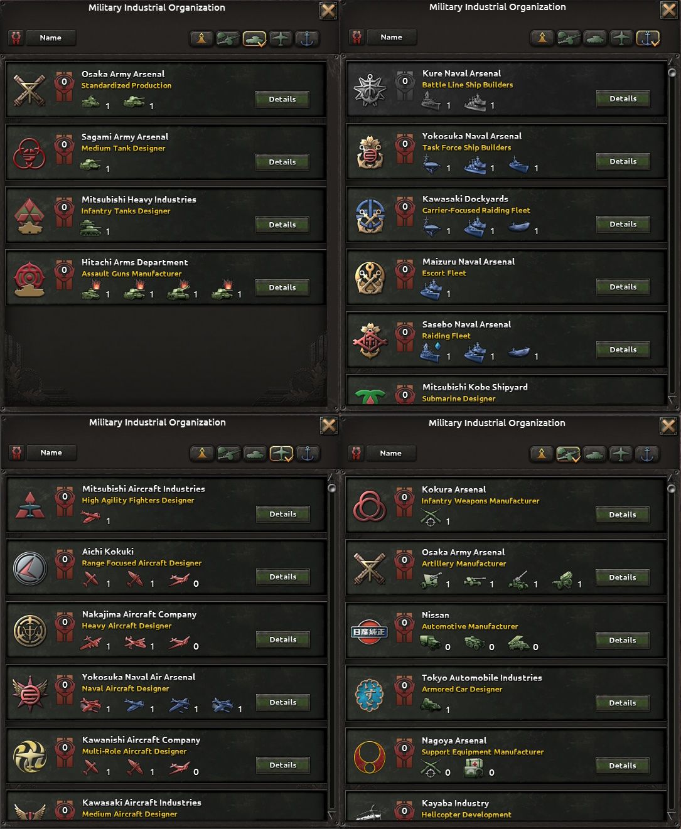Viewport: 681px width, 829px height.
Task: Click the Kawasaki Dockyards anchor emblem
Action: [x=370, y=215]
